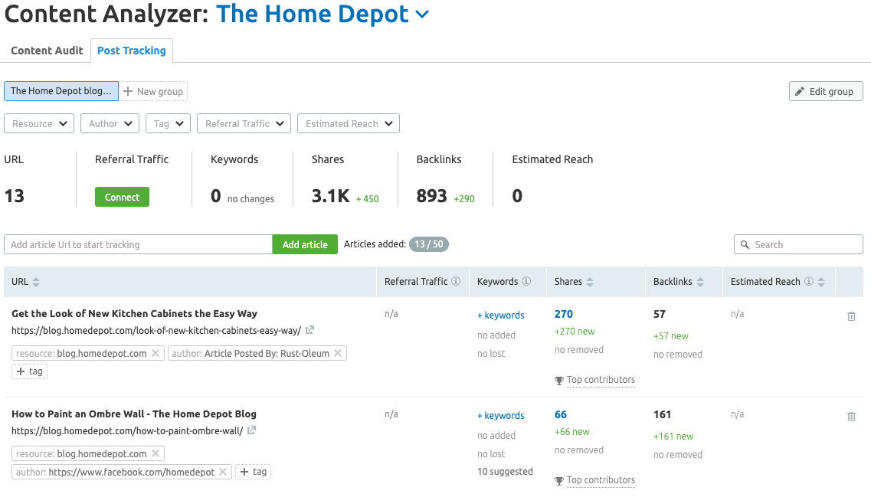871x497 pixels.
Task: Remove the Rust-Oleum author tag
Action: point(338,353)
